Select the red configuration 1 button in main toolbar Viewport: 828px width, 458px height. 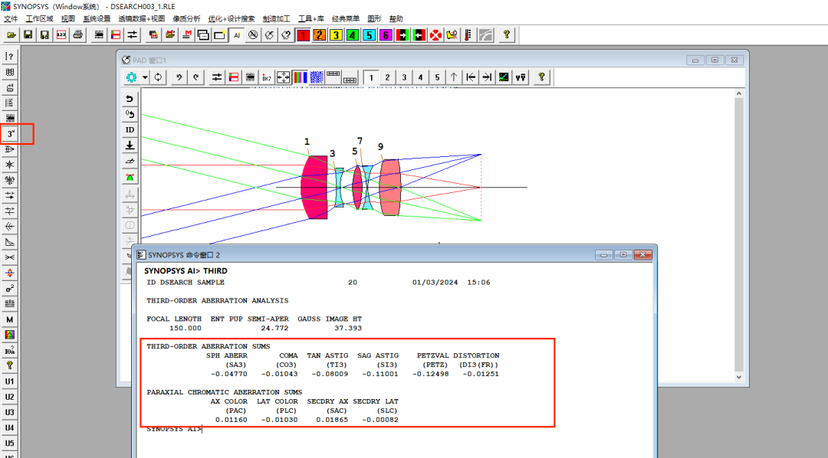pyautogui.click(x=303, y=34)
